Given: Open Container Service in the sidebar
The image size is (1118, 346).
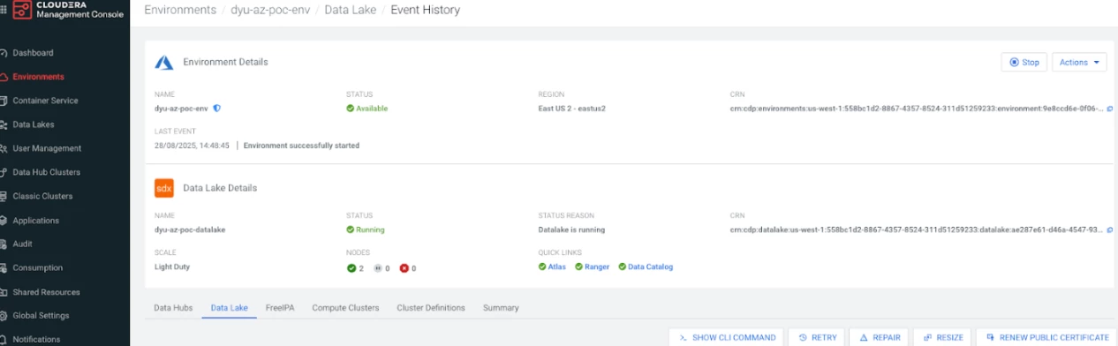Looking at the screenshot, I should pyautogui.click(x=45, y=101).
